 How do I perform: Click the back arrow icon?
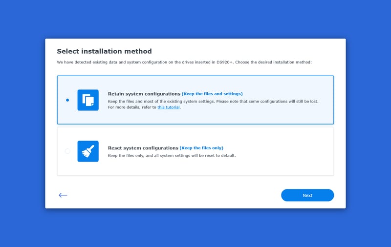click(63, 195)
